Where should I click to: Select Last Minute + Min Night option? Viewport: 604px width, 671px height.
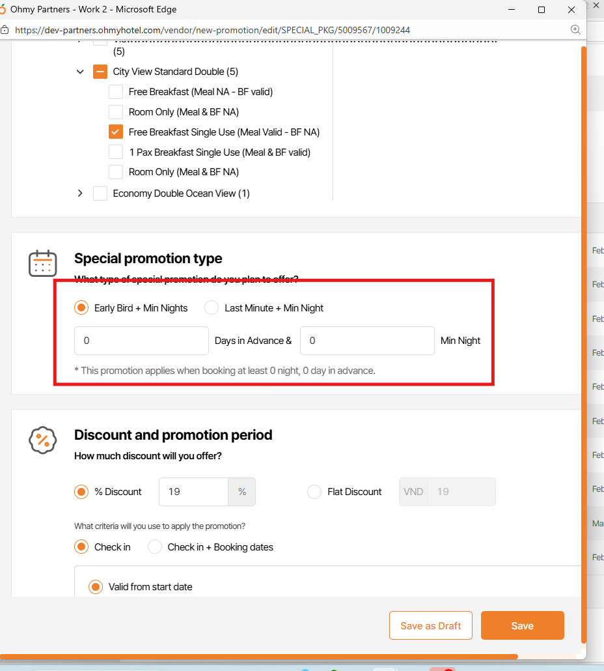[212, 308]
